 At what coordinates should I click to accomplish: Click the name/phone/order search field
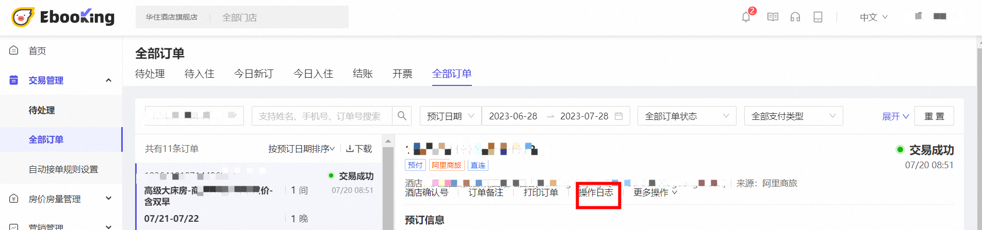tap(322, 116)
